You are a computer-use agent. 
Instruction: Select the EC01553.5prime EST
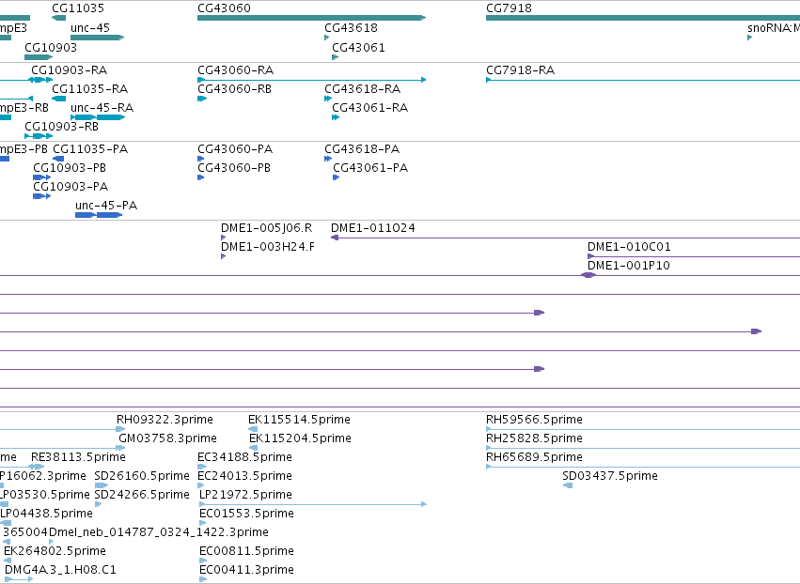[202, 523]
